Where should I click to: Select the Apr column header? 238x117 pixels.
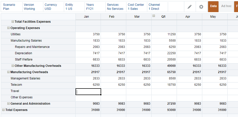189,17
